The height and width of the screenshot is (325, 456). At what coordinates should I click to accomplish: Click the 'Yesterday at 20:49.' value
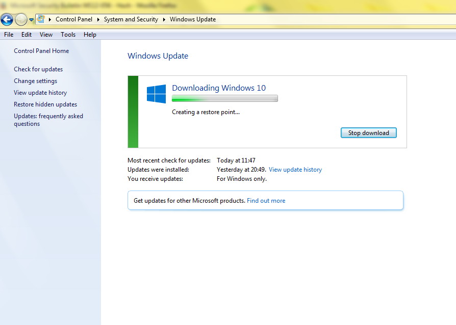[x=241, y=170]
